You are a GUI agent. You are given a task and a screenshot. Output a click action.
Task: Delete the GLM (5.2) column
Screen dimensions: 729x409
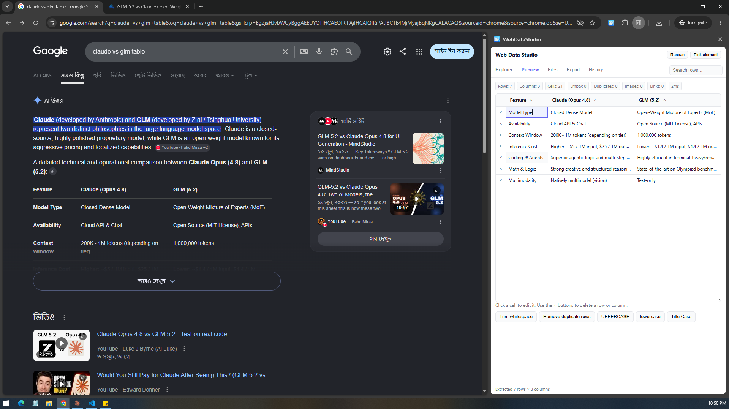[x=665, y=100]
